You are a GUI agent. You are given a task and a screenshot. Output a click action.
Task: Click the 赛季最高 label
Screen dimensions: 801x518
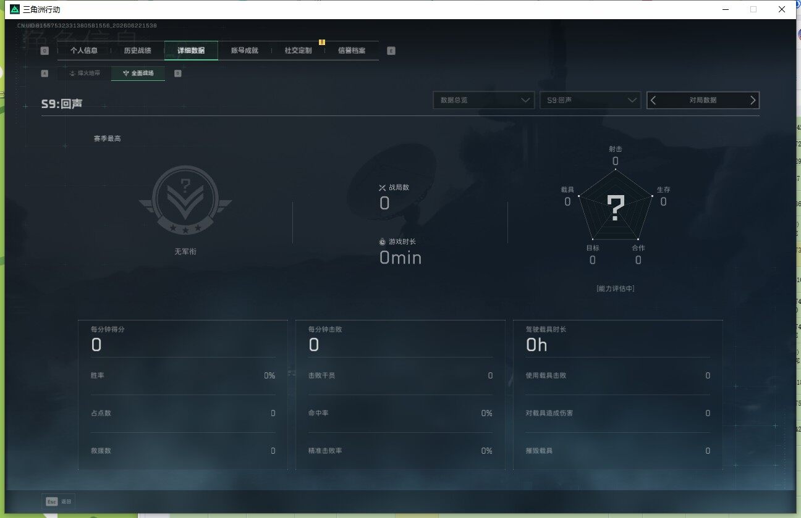coord(107,138)
